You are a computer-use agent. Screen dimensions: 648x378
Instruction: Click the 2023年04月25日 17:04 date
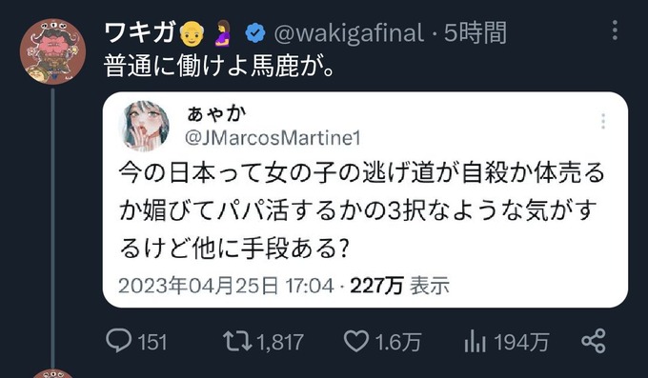point(226,286)
